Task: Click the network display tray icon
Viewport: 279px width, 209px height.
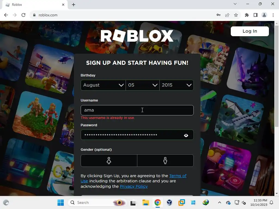Action: (237, 202)
